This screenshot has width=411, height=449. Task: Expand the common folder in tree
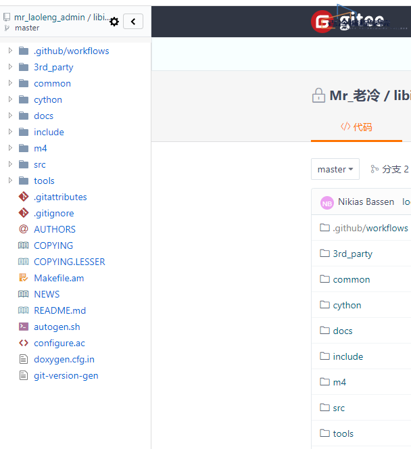[x=10, y=83]
